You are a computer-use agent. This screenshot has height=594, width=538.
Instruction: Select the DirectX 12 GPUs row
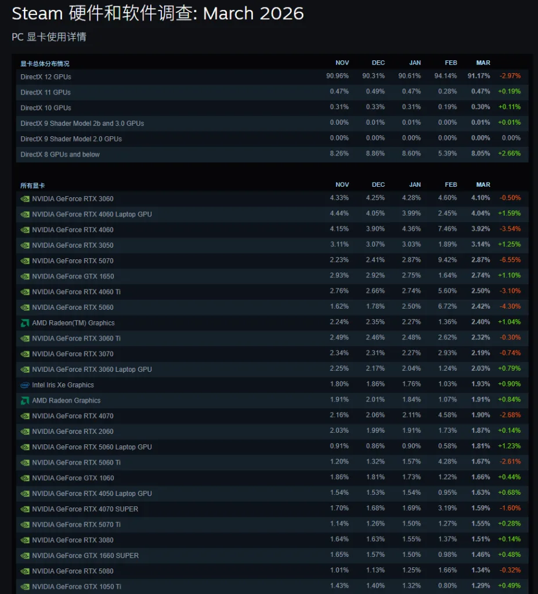[46, 77]
